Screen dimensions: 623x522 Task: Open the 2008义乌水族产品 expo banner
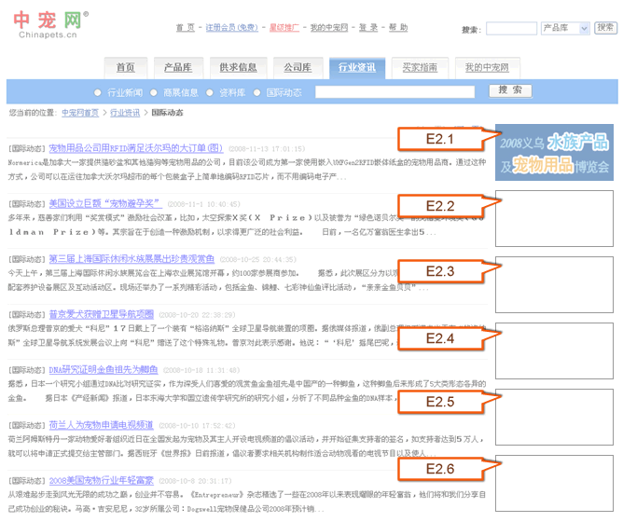point(554,154)
